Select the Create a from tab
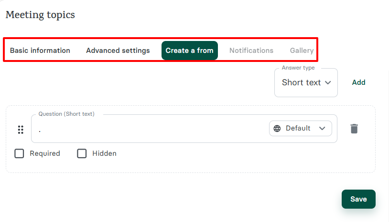389x222 pixels. point(190,50)
